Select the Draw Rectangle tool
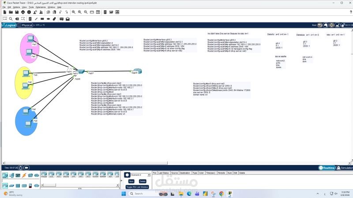Image resolution: width=353 pixels, height=198 pixels. pyautogui.click(x=42, y=19)
